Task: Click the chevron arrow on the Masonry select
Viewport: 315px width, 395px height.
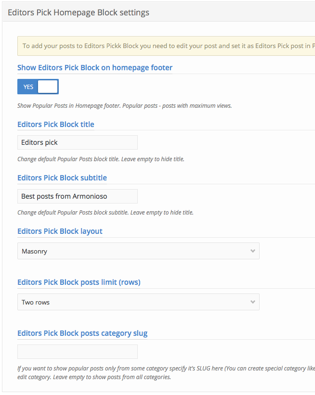Action: point(253,251)
